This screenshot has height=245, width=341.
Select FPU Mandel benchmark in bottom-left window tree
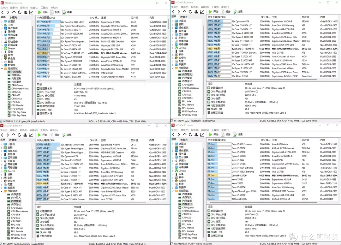point(17,228)
